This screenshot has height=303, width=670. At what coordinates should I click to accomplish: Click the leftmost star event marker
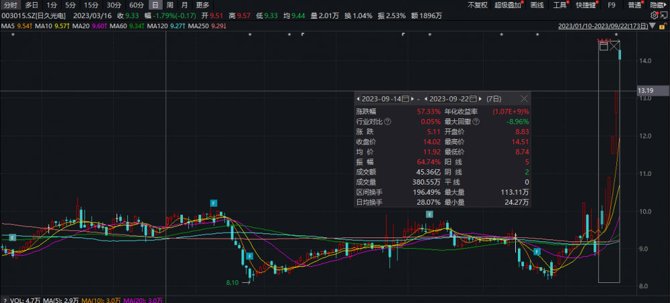pyautogui.click(x=13, y=34)
